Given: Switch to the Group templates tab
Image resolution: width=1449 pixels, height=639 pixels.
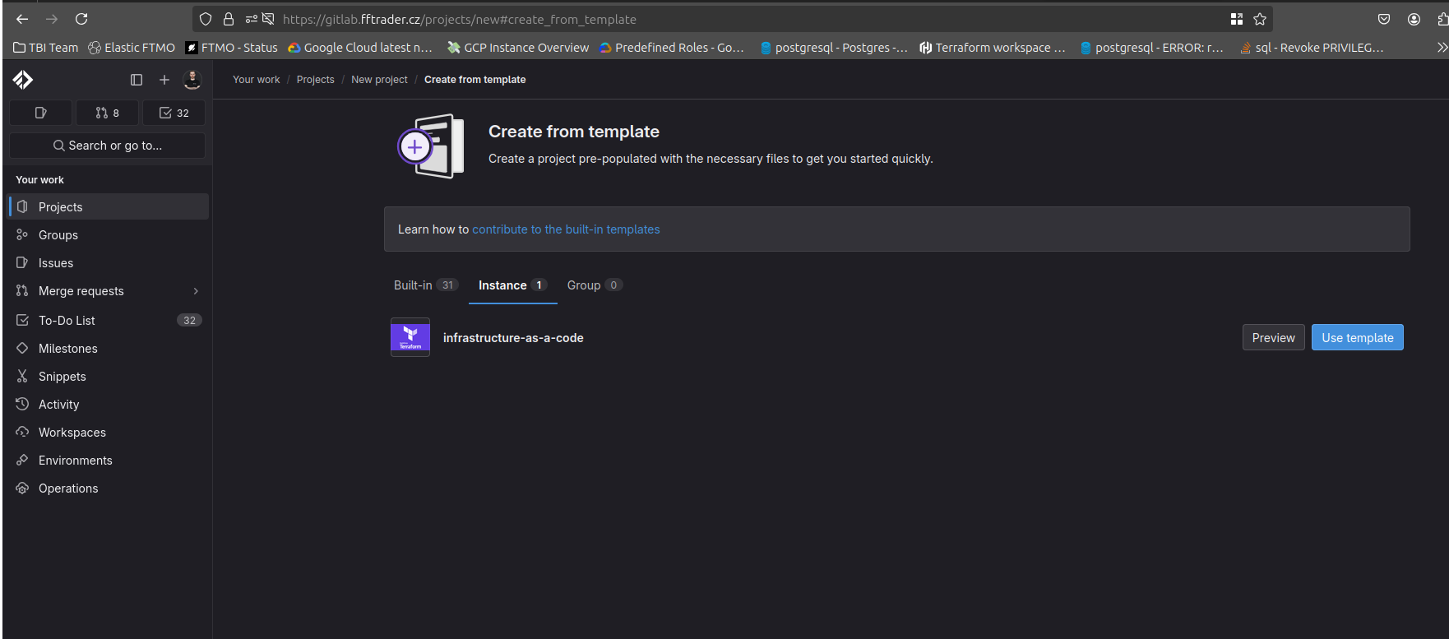Looking at the screenshot, I should [594, 285].
